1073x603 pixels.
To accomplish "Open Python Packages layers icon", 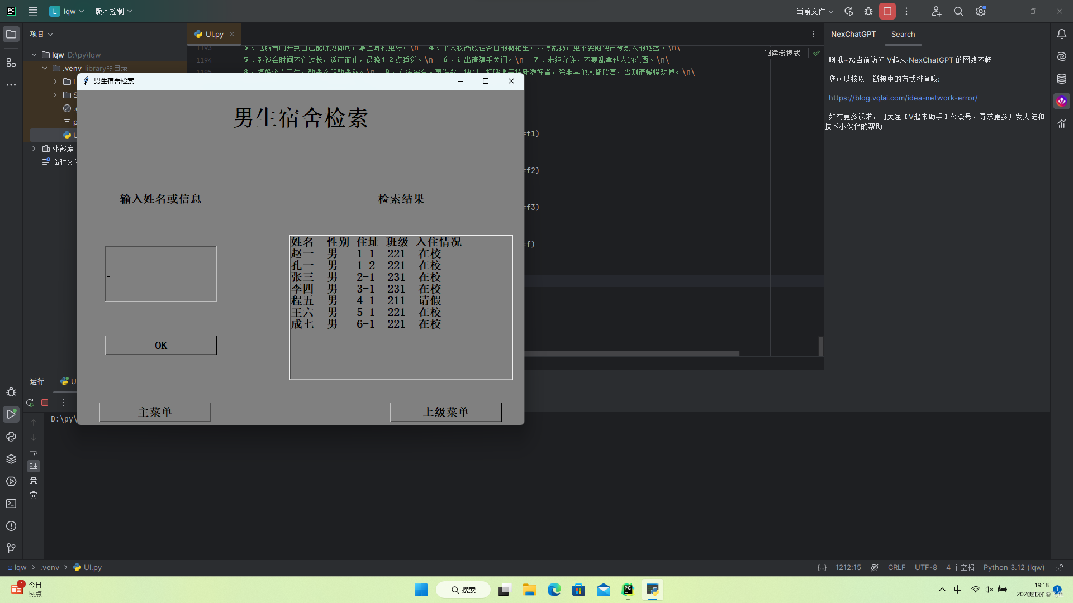I will pos(11,459).
